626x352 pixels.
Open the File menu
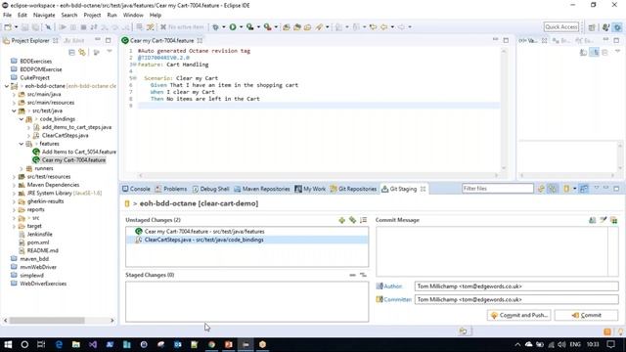coord(7,16)
